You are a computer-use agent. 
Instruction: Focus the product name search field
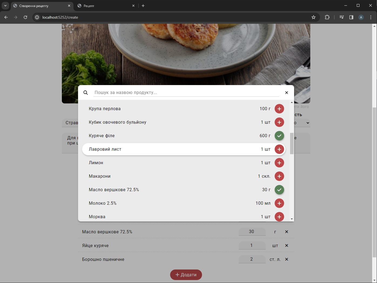pos(186,92)
